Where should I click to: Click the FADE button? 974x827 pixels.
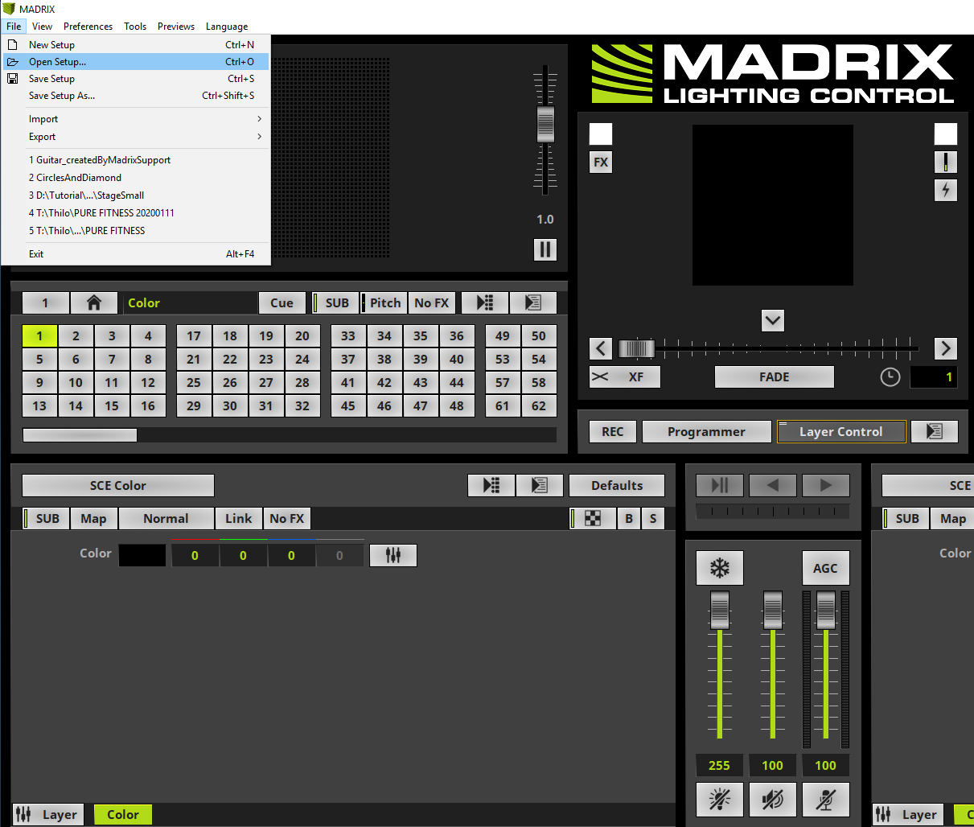775,376
